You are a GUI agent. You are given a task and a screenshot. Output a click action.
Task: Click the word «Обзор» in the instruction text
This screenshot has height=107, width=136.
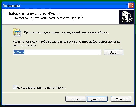tap(31, 45)
